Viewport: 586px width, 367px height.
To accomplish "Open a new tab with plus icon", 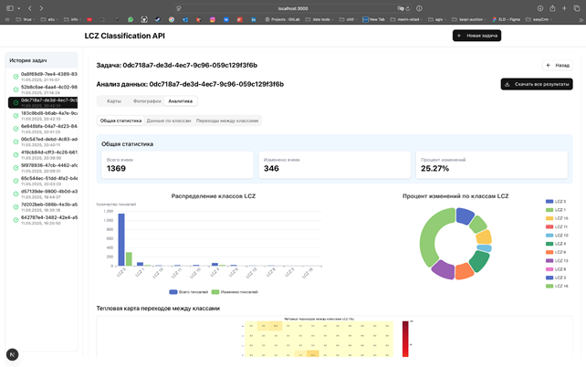I will tap(564, 8).
